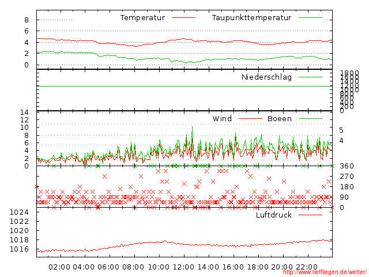Screen dimensions: 369x277
Task: Click the 1022 pressure axis label
Action: [x=19, y=222]
